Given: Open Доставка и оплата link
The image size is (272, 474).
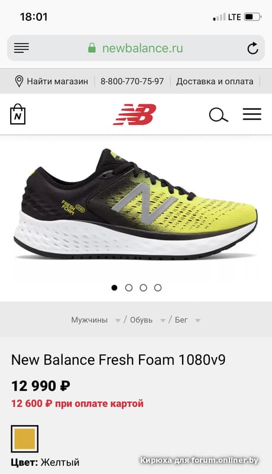Looking at the screenshot, I should [215, 81].
